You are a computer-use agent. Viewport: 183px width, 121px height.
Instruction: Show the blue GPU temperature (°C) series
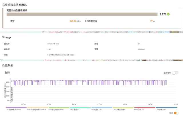pos(102,109)
